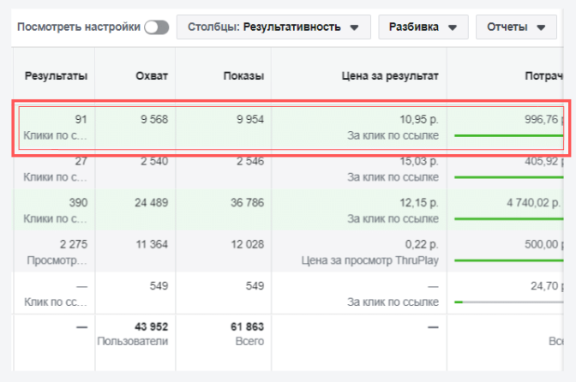Click the Показы column header
Screen dimensions: 576x382
(x=245, y=75)
